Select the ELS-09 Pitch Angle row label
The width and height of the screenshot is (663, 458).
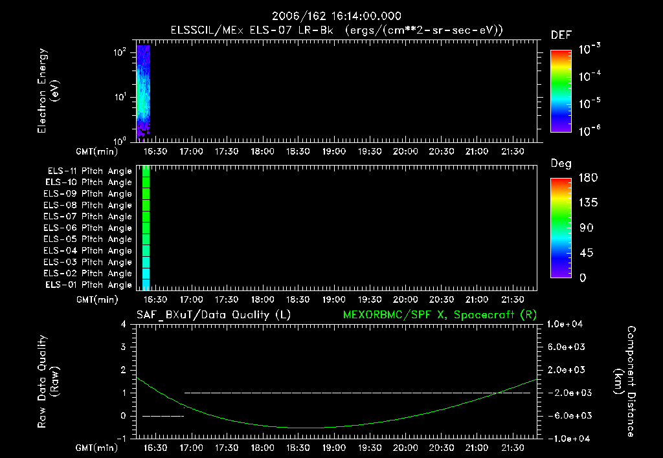click(x=87, y=194)
